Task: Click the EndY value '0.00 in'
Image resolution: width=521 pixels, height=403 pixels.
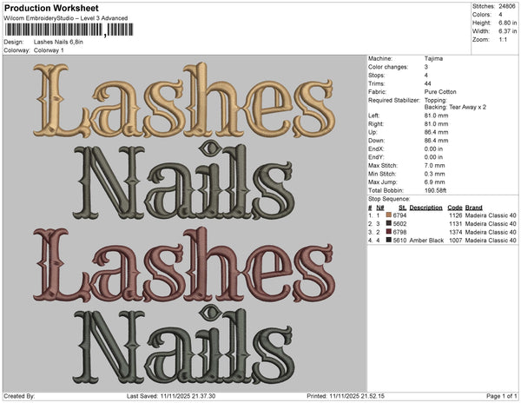Action: point(433,157)
